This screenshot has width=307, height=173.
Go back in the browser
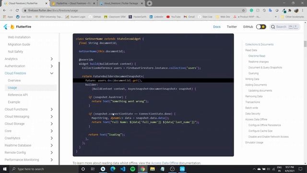coord(4,11)
